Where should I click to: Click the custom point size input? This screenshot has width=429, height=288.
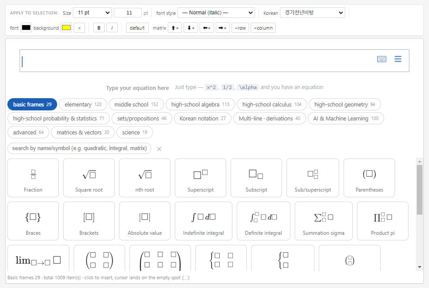point(128,13)
